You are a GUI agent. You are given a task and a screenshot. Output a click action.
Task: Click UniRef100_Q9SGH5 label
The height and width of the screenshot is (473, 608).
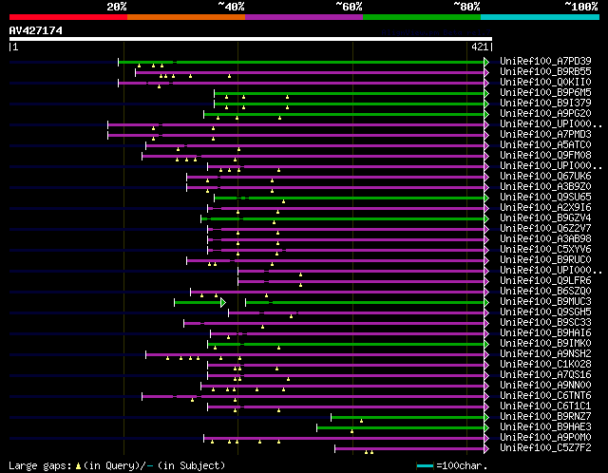tap(545, 312)
